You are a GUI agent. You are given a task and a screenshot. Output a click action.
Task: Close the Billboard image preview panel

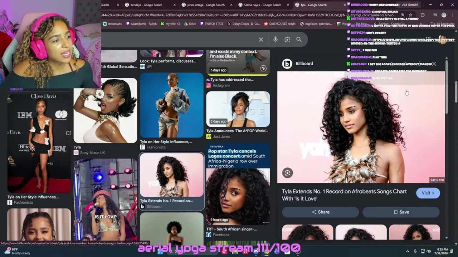[x=434, y=64]
